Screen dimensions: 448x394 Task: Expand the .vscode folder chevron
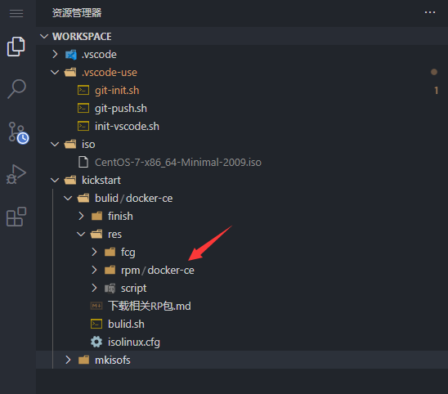coord(55,54)
